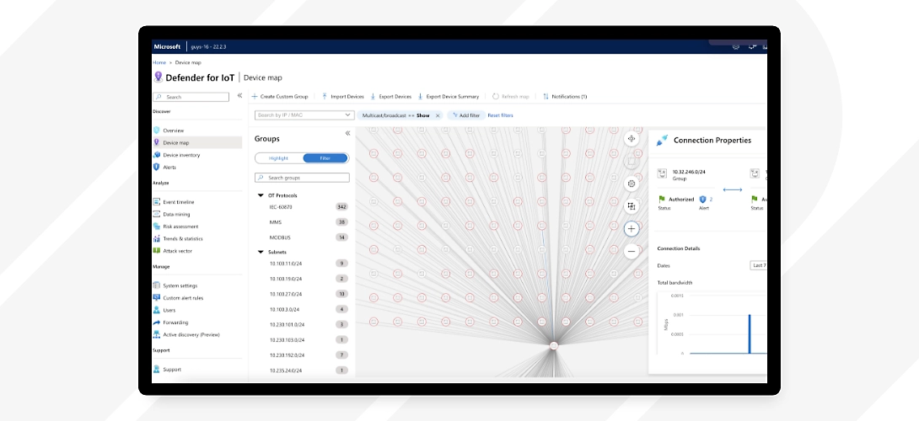Remove the Multicast/broadcast filter chip

[x=438, y=115]
